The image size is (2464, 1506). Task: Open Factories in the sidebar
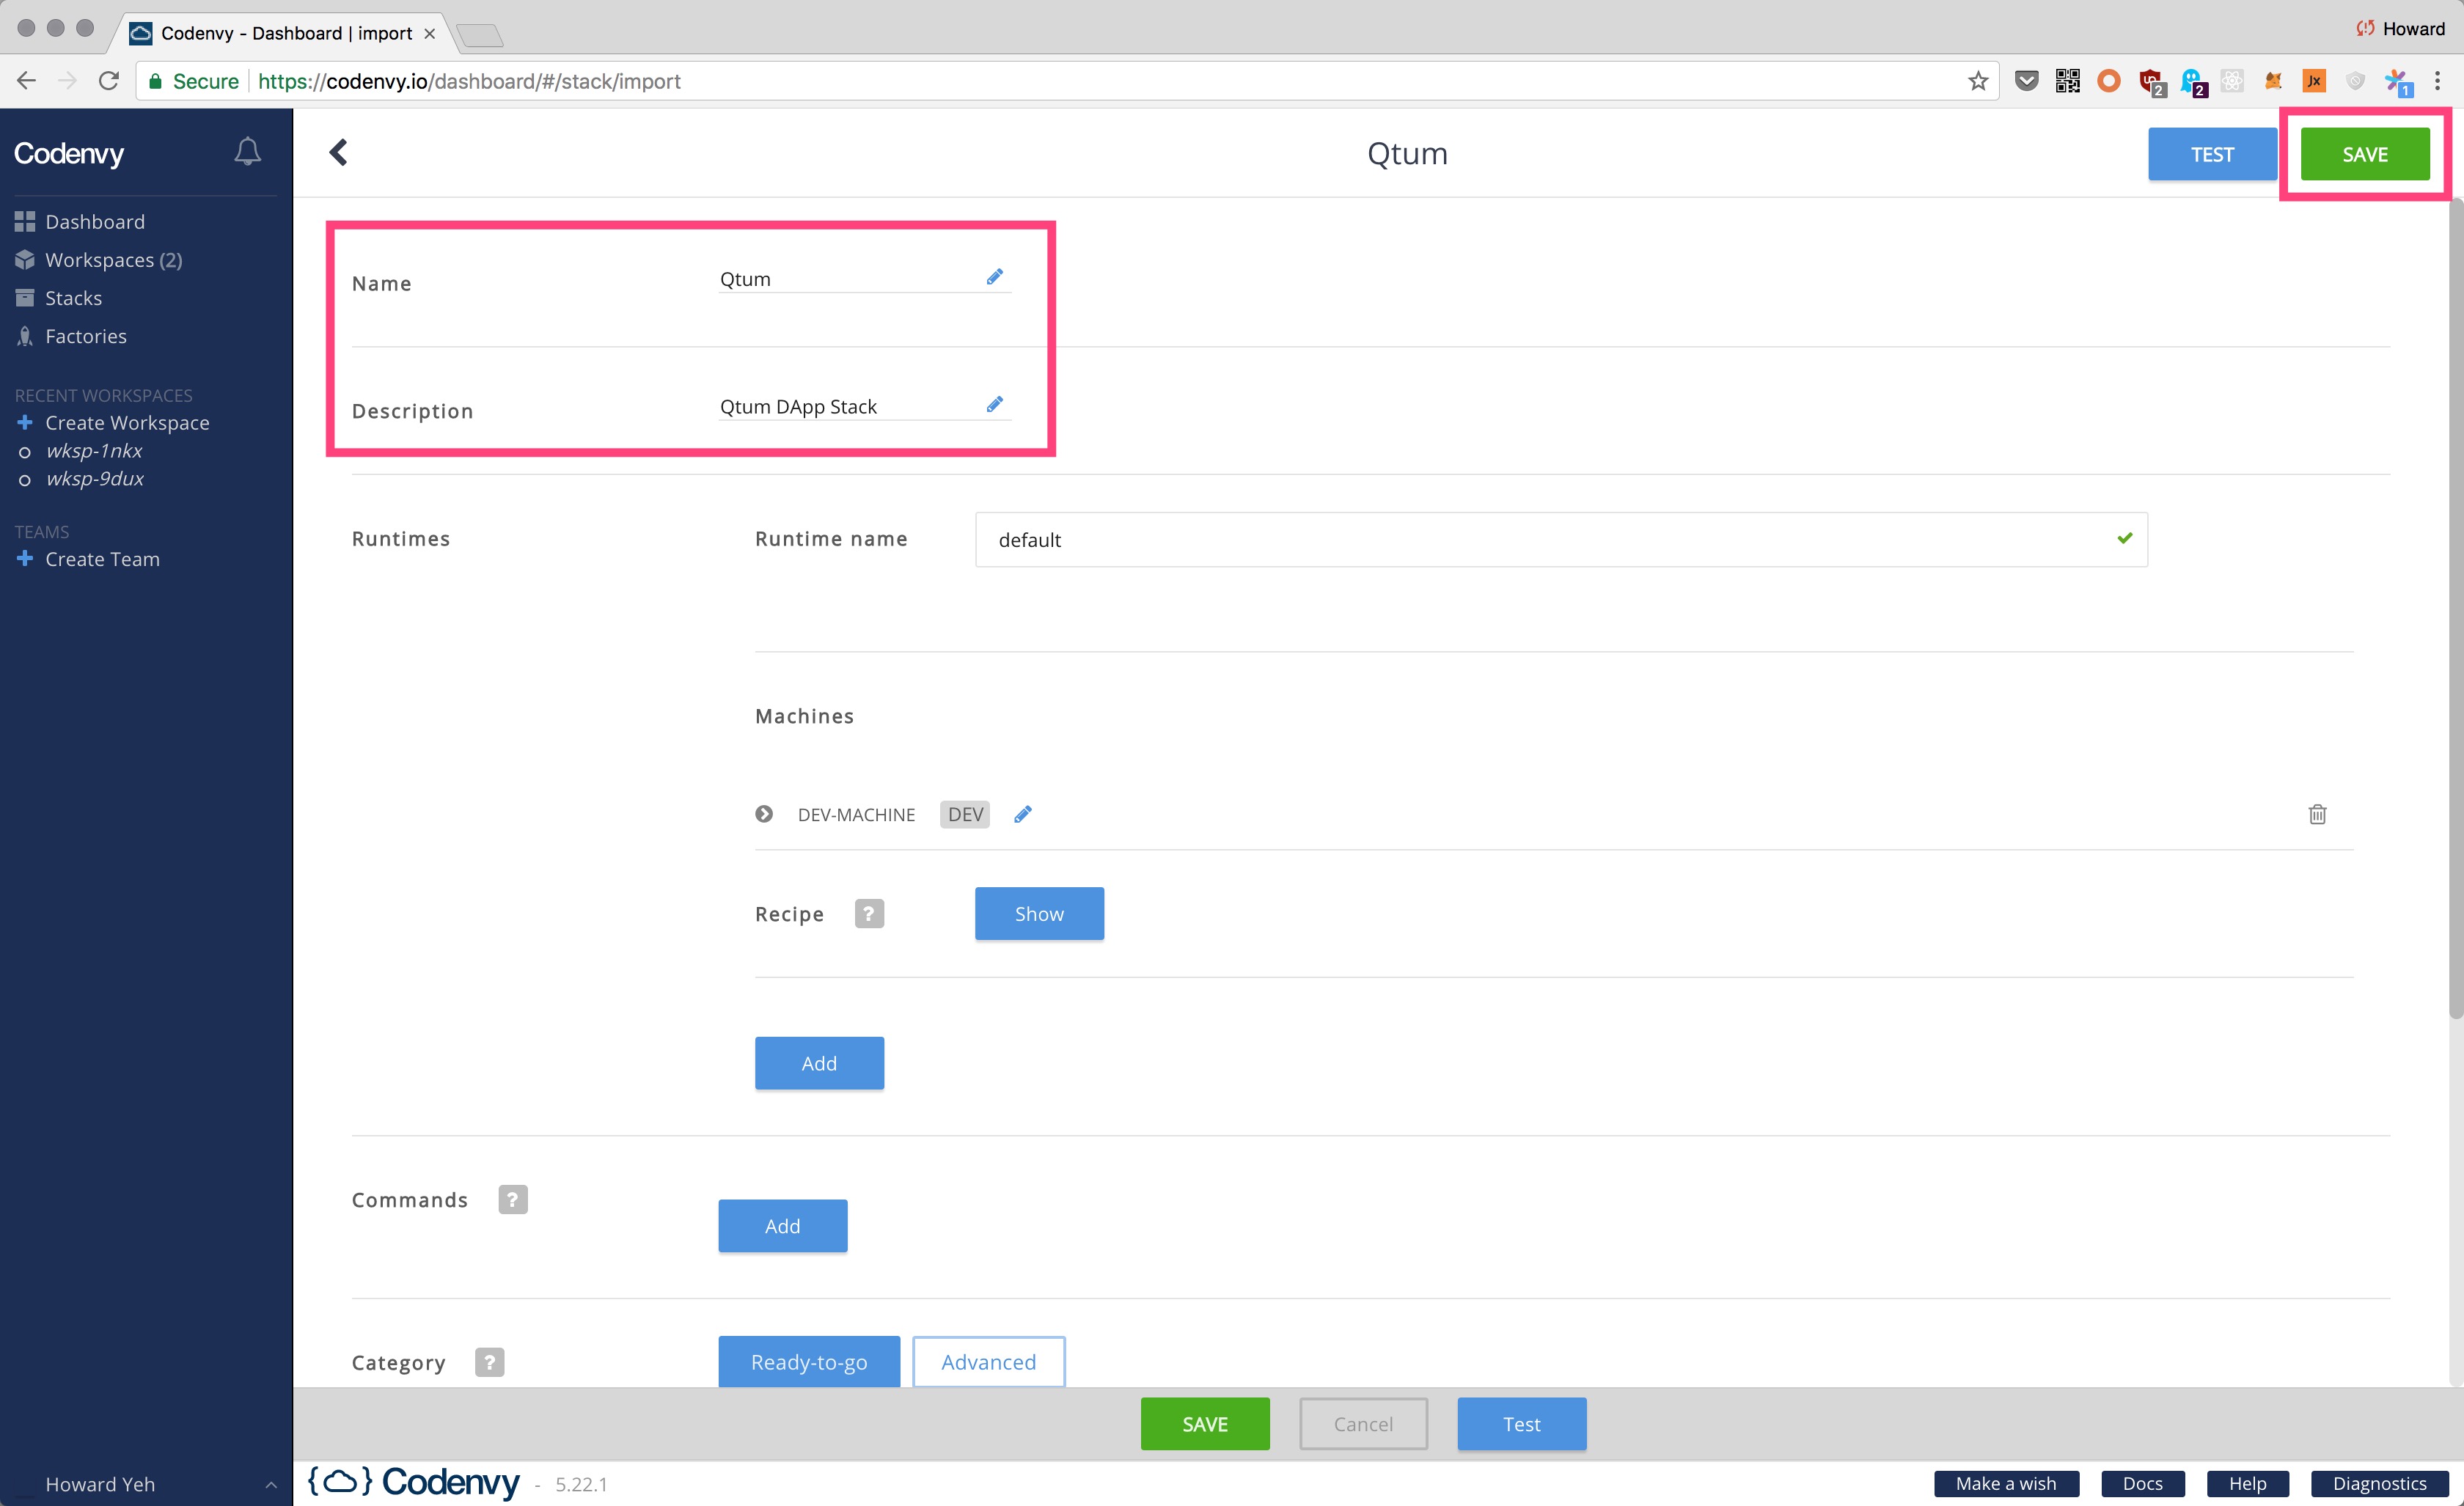[x=86, y=336]
